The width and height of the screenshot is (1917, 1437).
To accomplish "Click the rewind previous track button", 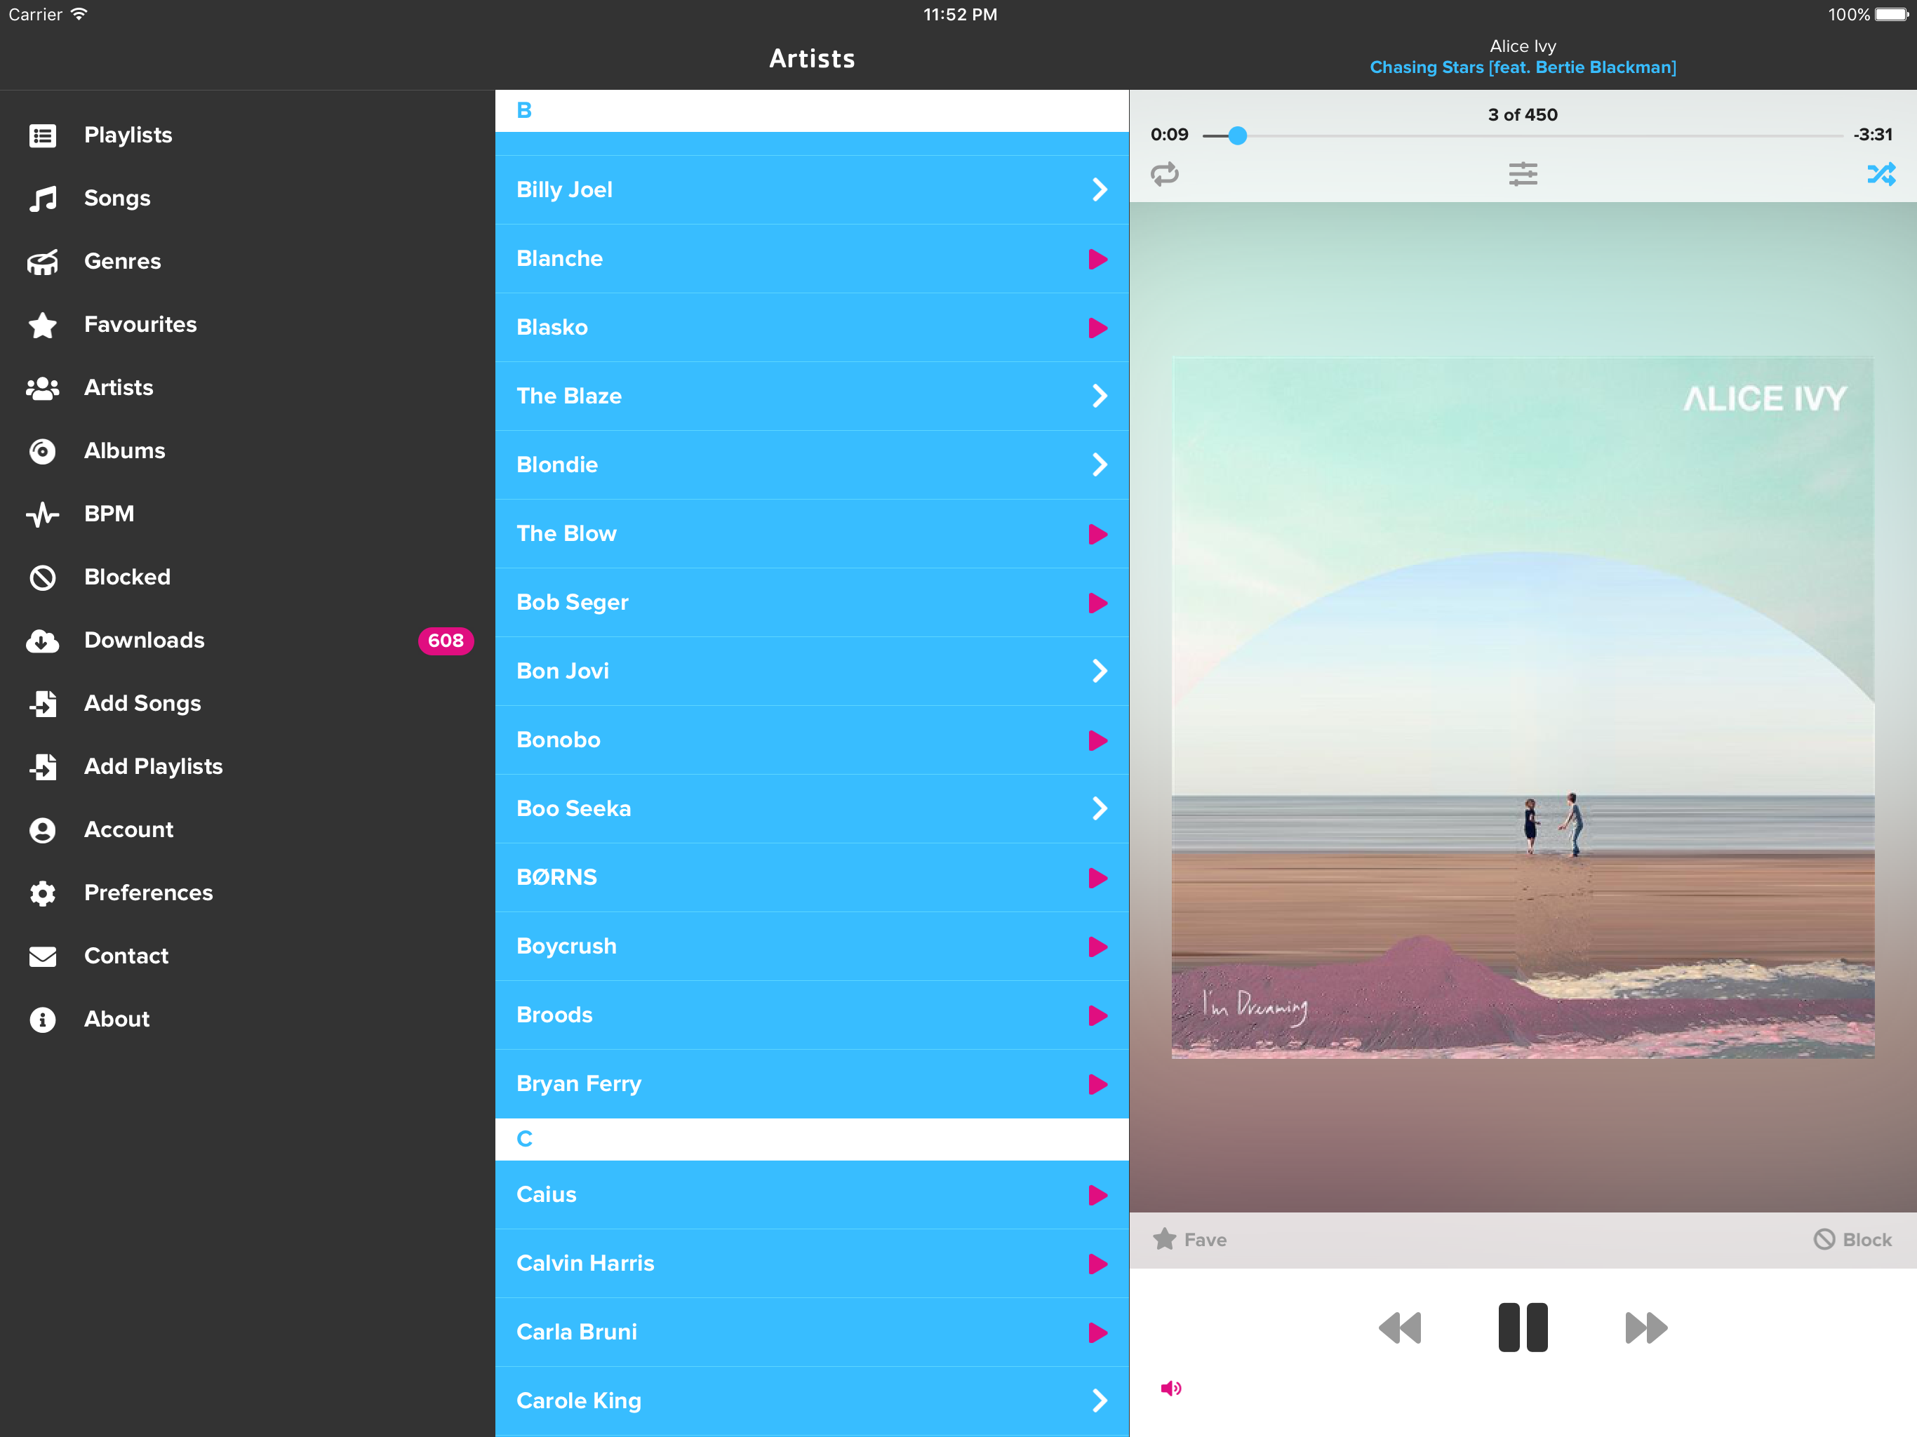I will click(1400, 1327).
